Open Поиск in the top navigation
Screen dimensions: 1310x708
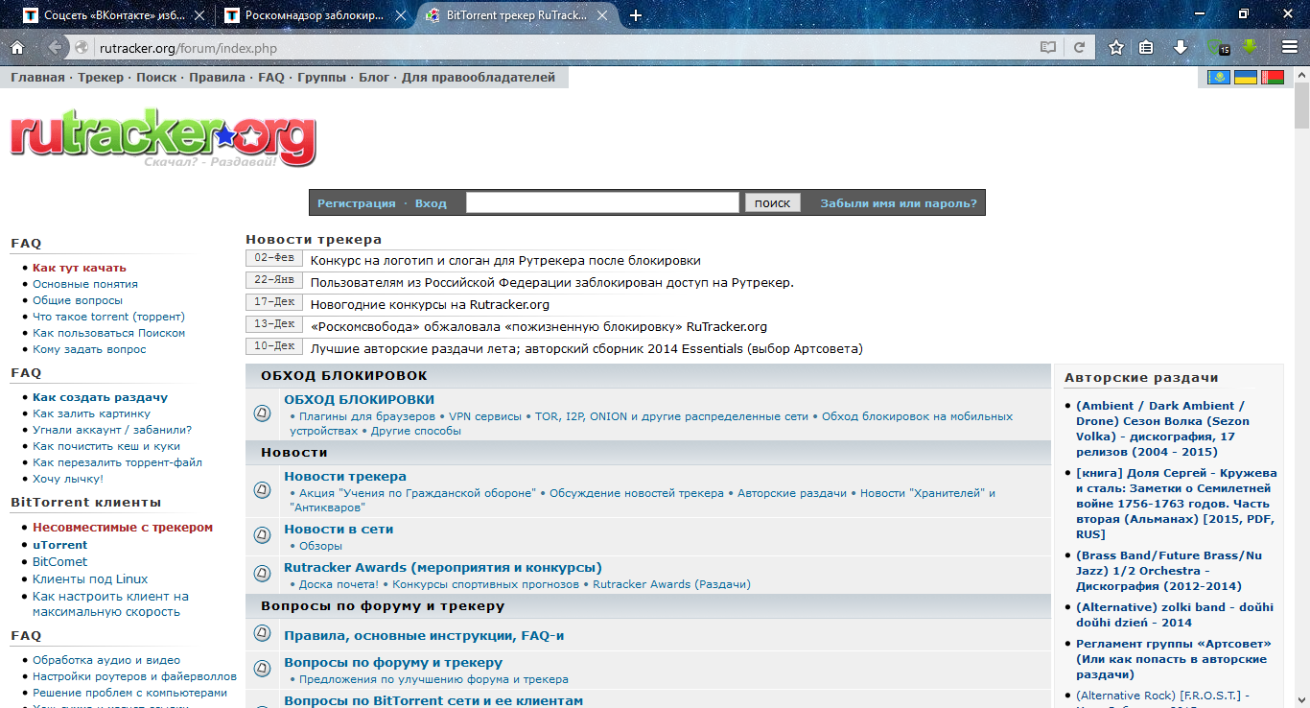coord(156,78)
